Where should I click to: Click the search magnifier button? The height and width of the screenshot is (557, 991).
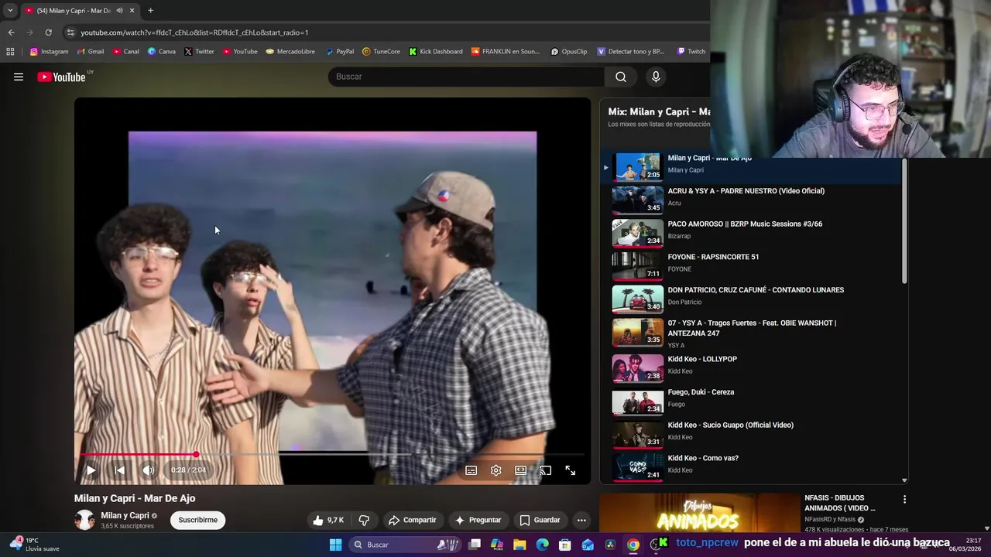tap(621, 77)
